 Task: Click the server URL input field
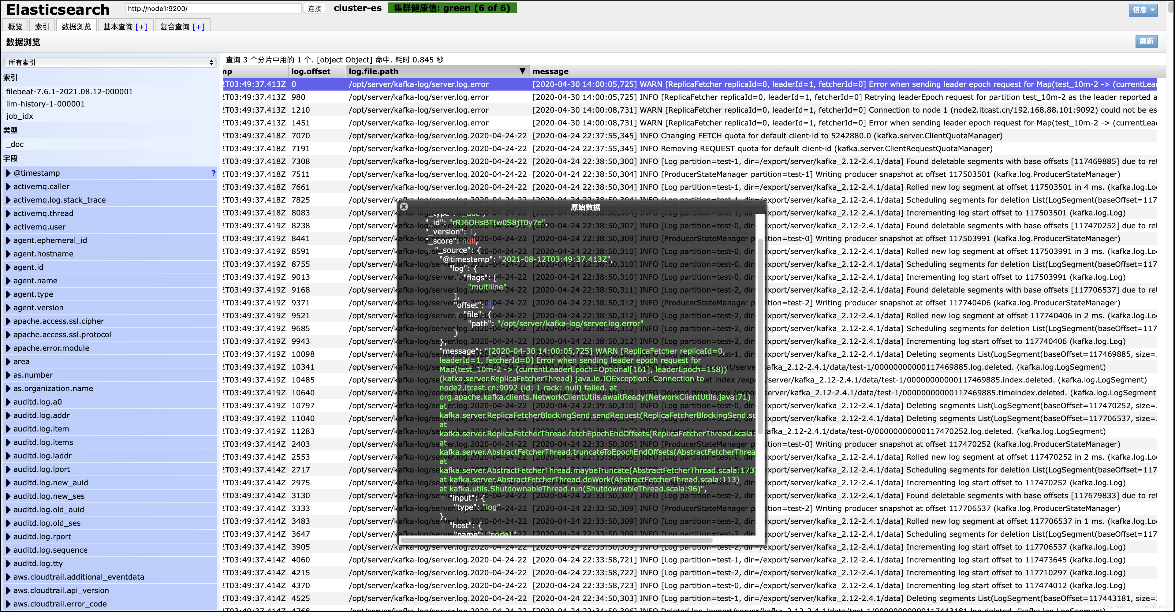click(x=213, y=8)
